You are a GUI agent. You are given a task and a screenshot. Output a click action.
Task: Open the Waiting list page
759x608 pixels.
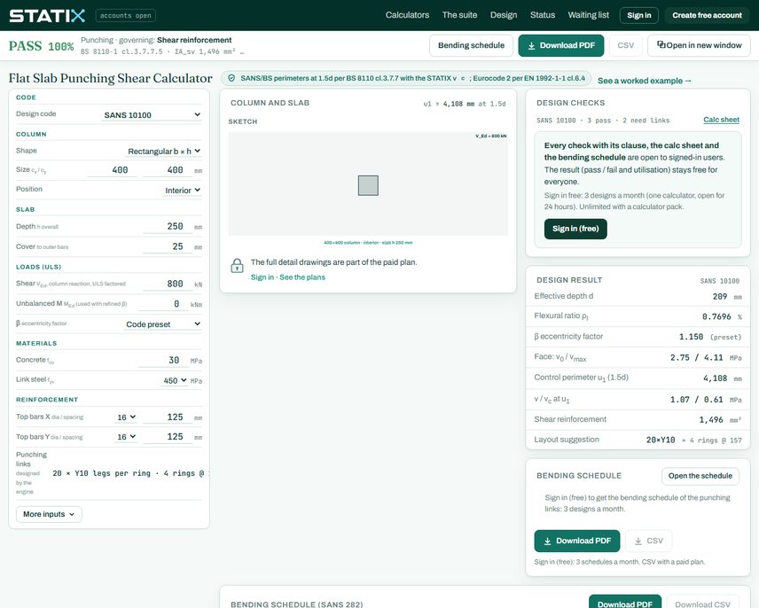point(588,15)
